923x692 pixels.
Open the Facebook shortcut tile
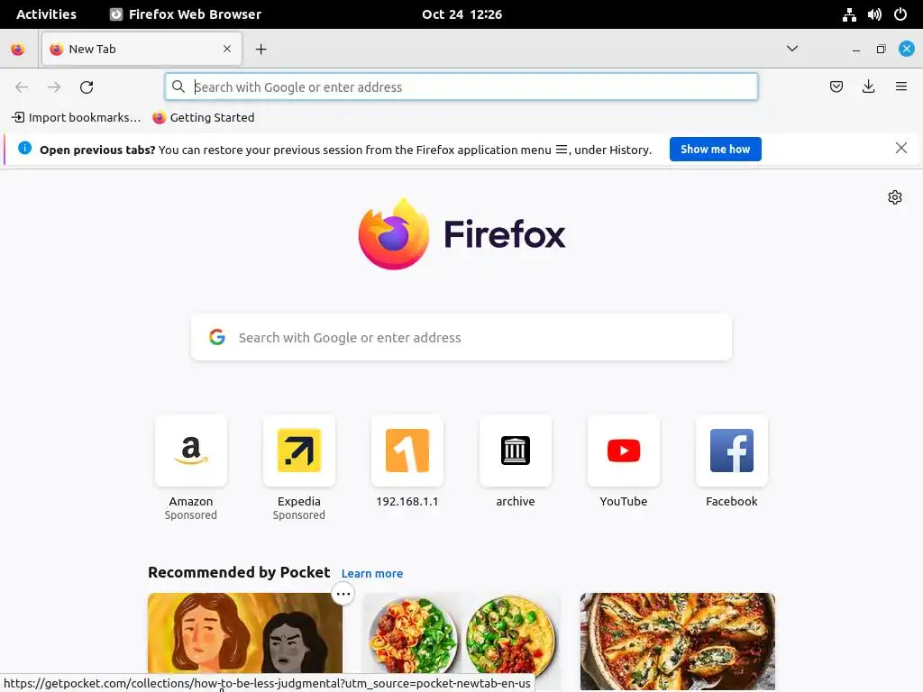coord(732,451)
